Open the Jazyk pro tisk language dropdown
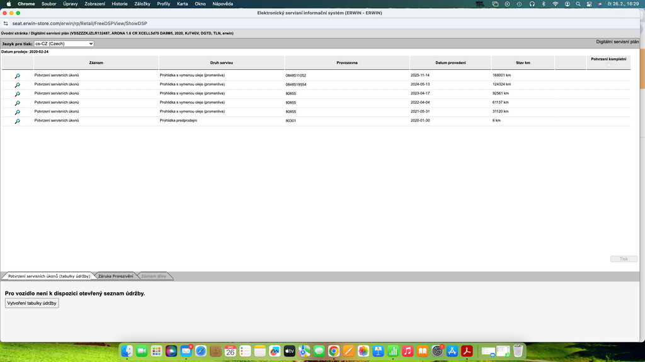This screenshot has height=362, width=645. click(x=64, y=43)
